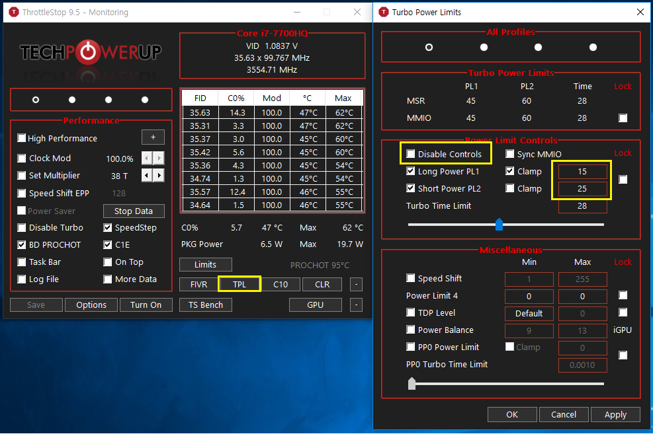Click the Save button
The width and height of the screenshot is (653, 434).
[36, 305]
